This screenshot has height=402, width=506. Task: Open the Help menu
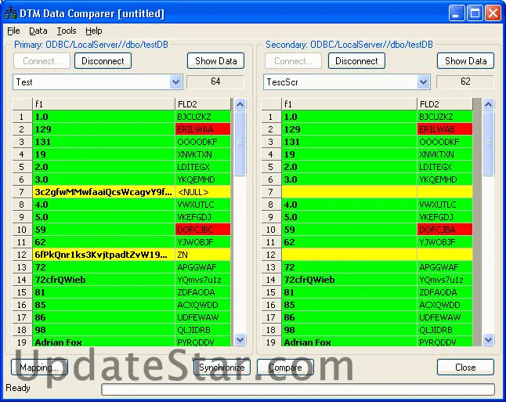(x=93, y=31)
